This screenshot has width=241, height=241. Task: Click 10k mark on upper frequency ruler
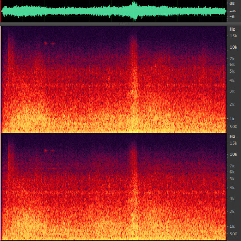click(x=233, y=47)
